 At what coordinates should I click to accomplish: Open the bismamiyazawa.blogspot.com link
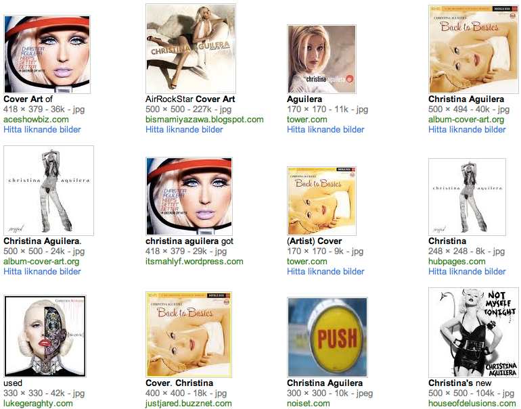(x=204, y=120)
